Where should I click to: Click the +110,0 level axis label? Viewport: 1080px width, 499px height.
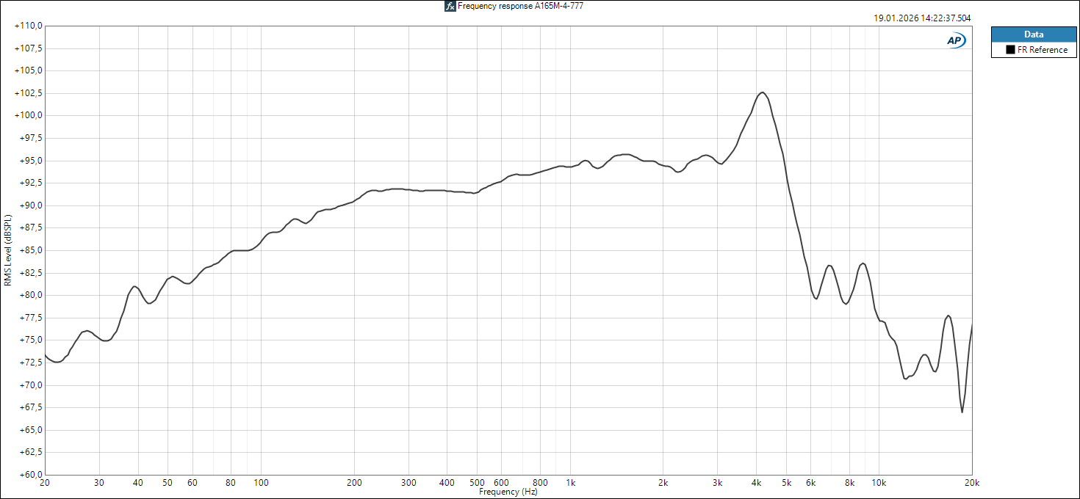(x=29, y=26)
